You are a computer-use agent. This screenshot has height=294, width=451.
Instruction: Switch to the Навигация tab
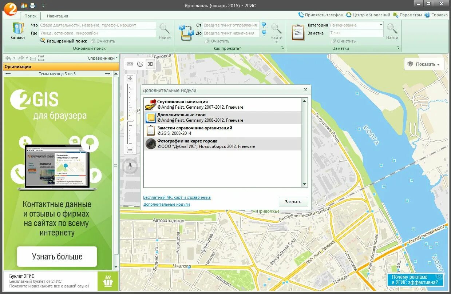[58, 16]
